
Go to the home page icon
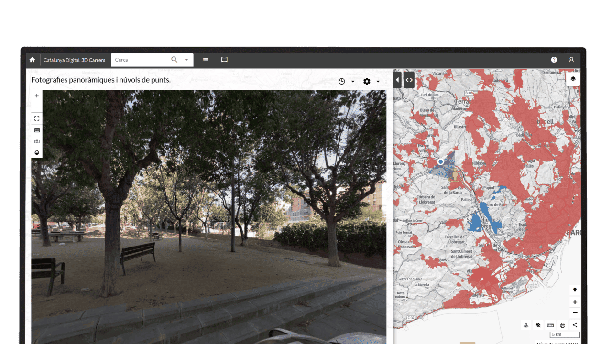[x=33, y=60]
